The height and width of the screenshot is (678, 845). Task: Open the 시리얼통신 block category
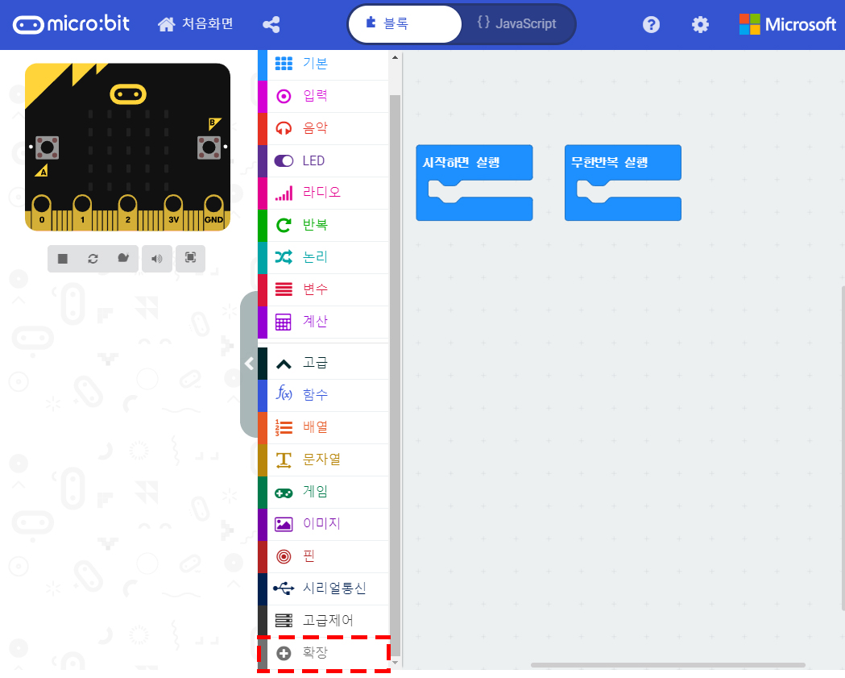tap(323, 589)
